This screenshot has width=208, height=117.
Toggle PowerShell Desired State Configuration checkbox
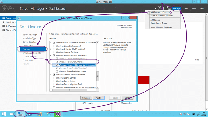(x=57, y=65)
